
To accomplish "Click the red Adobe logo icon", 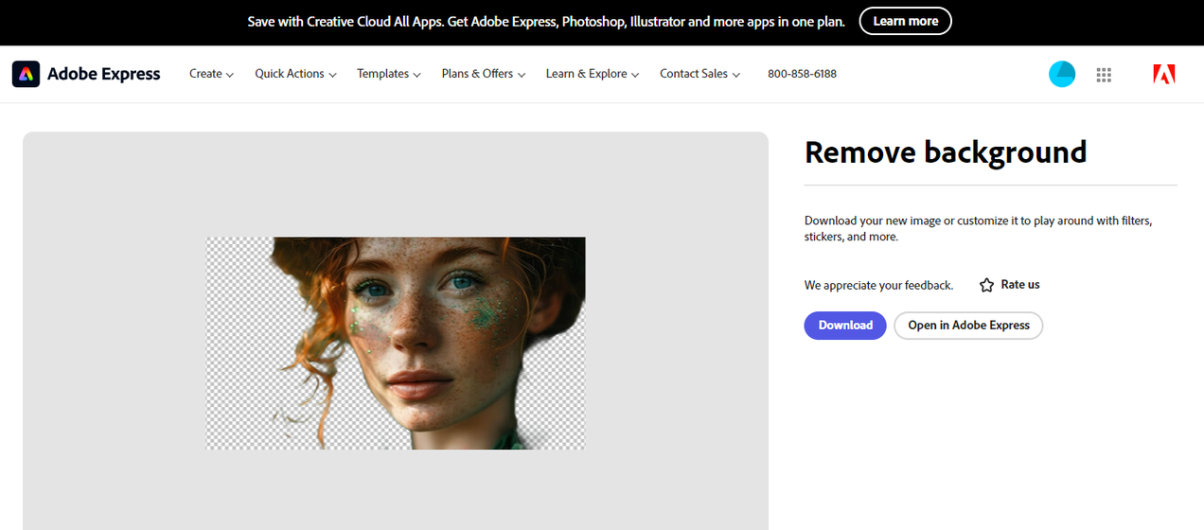I will (1164, 74).
